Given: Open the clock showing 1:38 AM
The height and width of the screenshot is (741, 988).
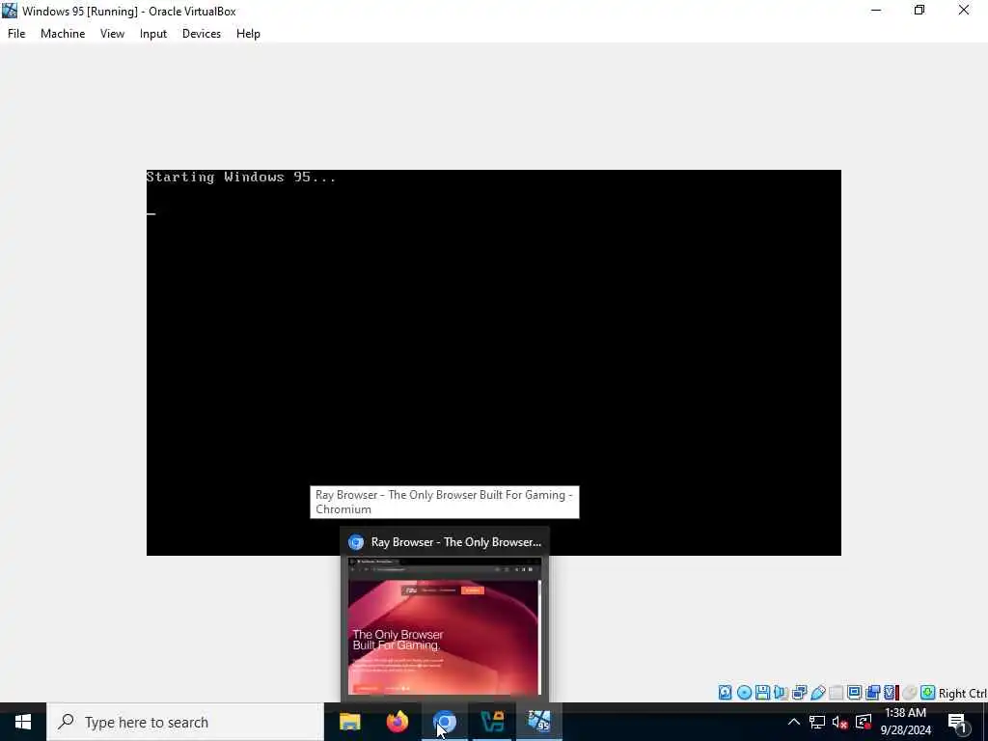Looking at the screenshot, I should point(905,722).
